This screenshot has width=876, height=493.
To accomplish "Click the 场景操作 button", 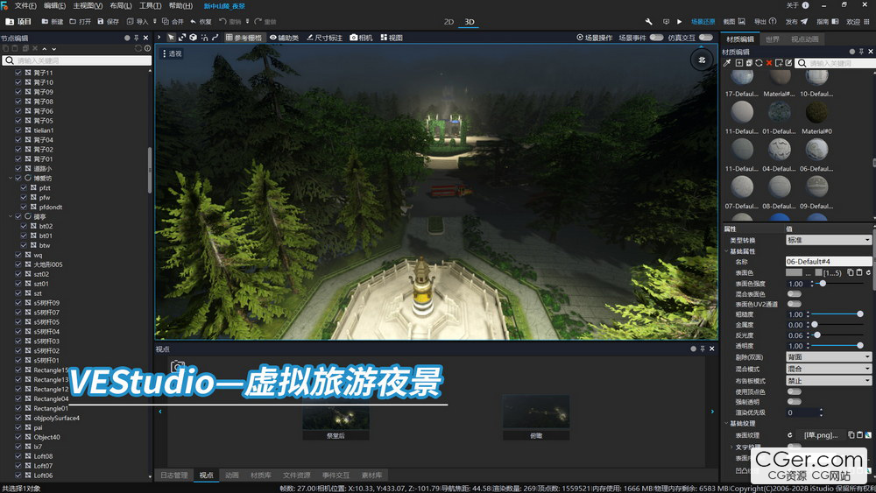I will (x=595, y=38).
